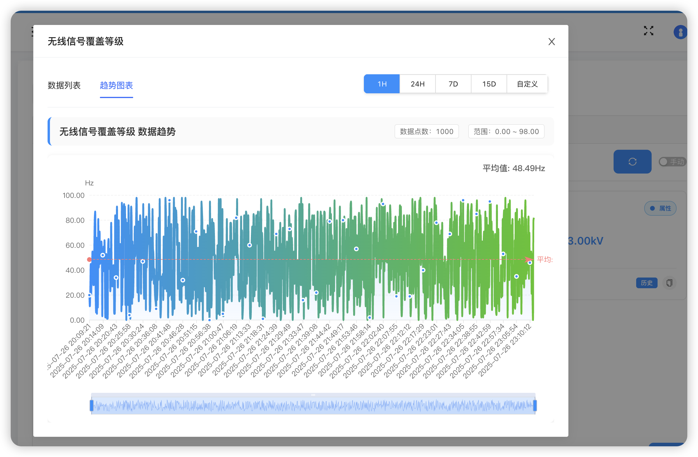Click the left handle of zoom slider
This screenshot has height=457, width=698.
tap(92, 405)
